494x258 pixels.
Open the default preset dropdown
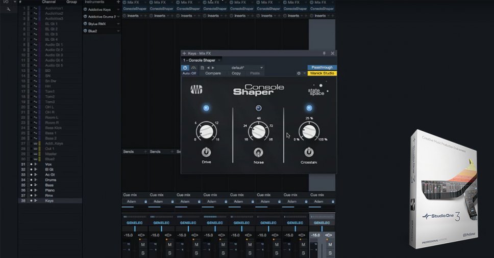(x=261, y=67)
